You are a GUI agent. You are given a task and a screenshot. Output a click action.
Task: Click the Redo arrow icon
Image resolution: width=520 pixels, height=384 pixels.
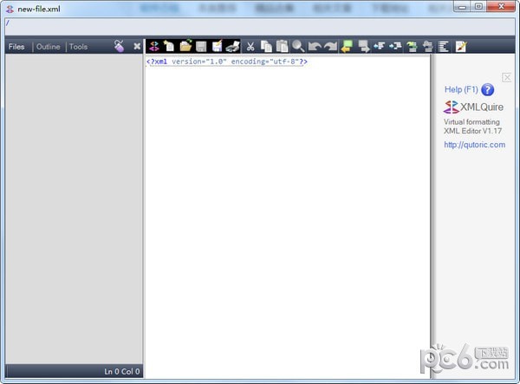(329, 46)
